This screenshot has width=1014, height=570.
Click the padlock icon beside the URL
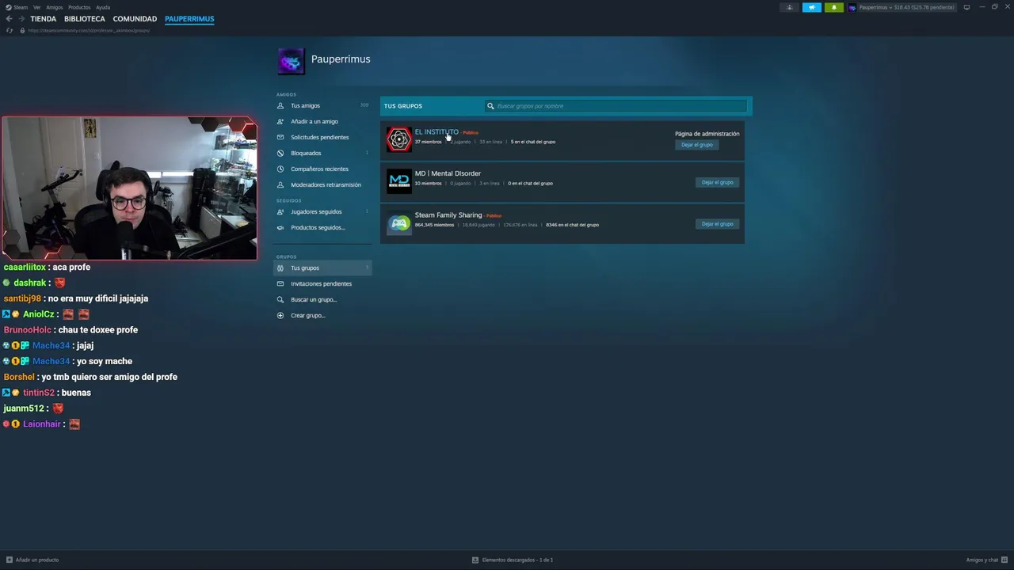22,31
